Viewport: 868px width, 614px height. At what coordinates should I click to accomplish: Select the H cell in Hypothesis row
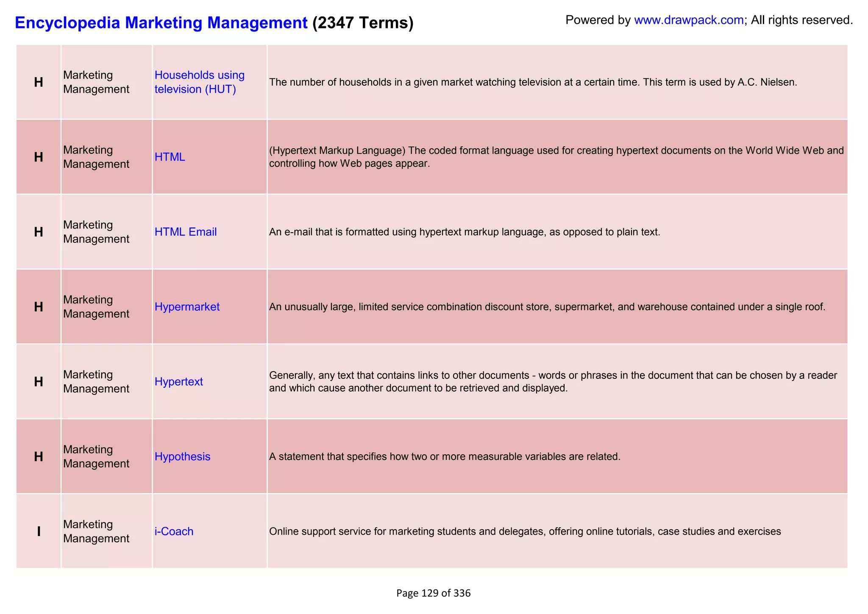[x=39, y=456]
